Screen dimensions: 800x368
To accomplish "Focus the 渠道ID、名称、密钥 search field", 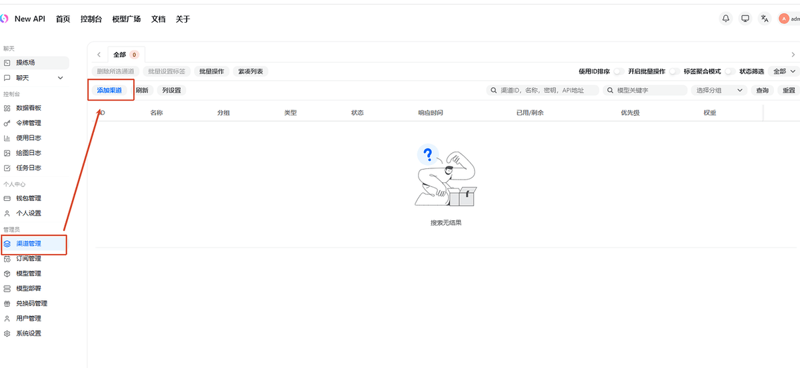I will (x=543, y=91).
